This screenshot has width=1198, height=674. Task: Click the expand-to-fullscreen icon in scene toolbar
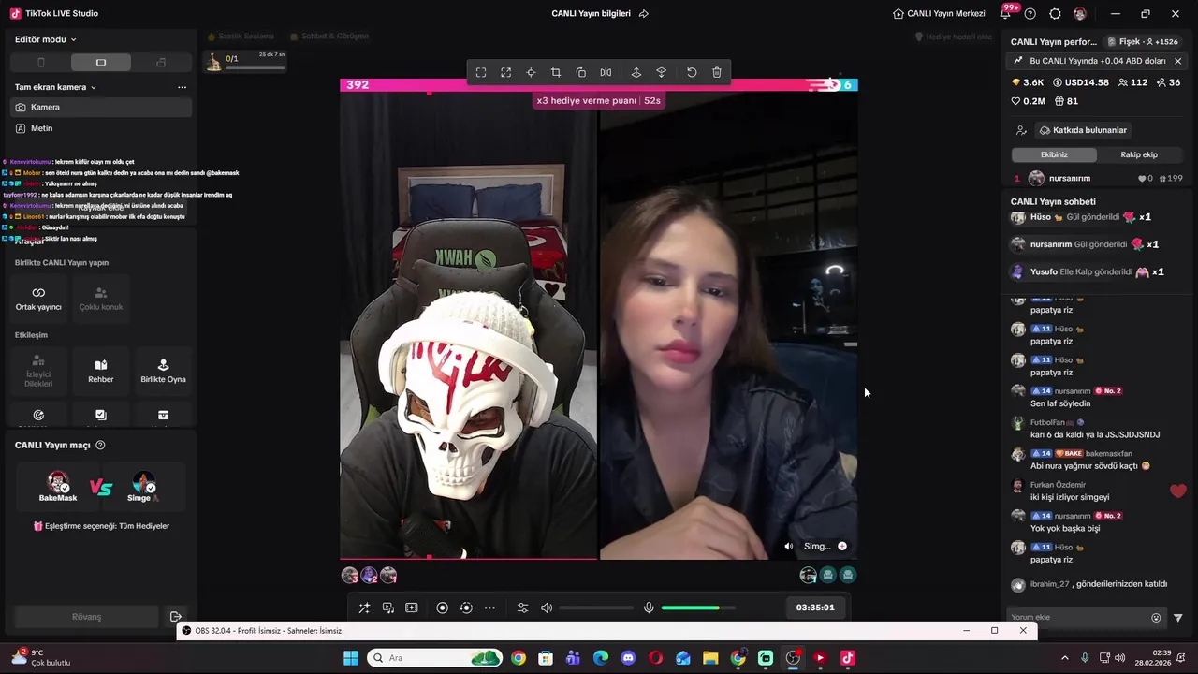(x=505, y=73)
